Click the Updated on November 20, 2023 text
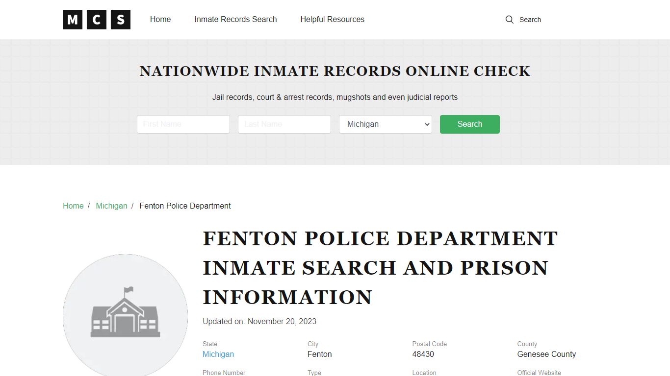Viewport: 670px width, 376px height. tap(259, 321)
